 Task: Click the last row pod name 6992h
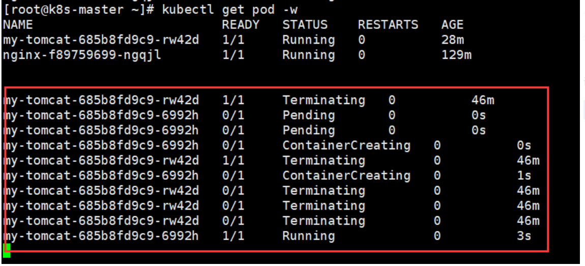pos(101,236)
